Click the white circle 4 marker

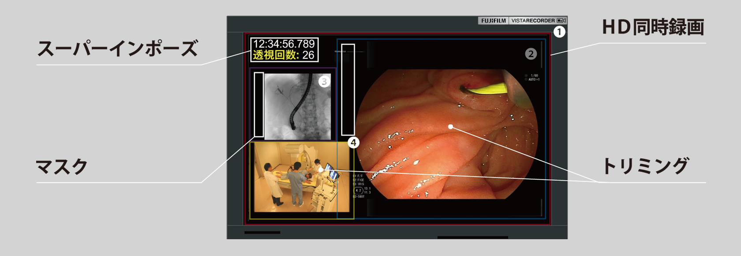pos(353,143)
